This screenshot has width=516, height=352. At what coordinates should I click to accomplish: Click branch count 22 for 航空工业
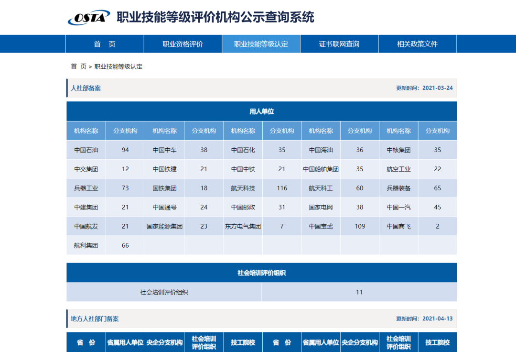coord(437,169)
